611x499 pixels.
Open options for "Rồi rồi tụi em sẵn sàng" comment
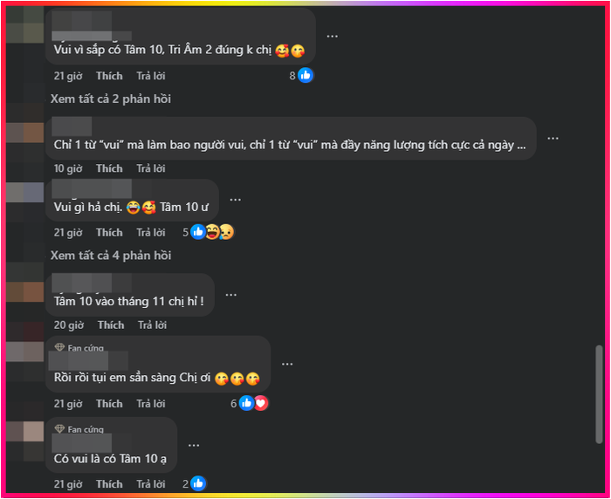tap(287, 365)
